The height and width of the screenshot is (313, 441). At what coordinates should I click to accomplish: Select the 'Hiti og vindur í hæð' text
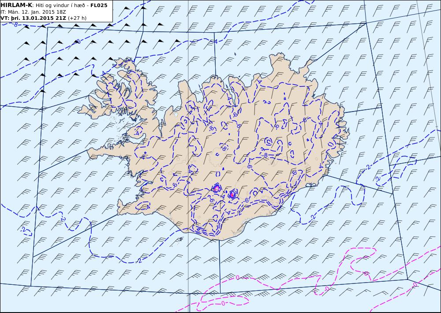pos(60,6)
